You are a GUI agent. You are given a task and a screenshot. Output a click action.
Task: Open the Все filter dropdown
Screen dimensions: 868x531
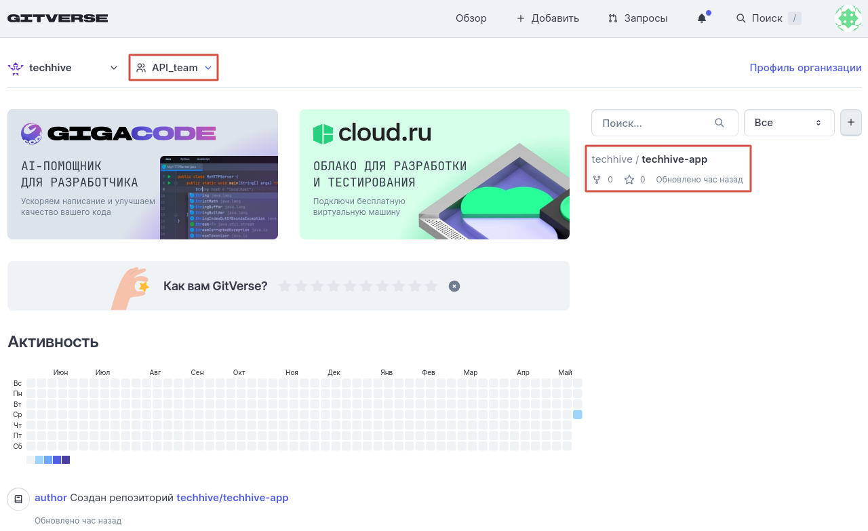click(x=789, y=123)
